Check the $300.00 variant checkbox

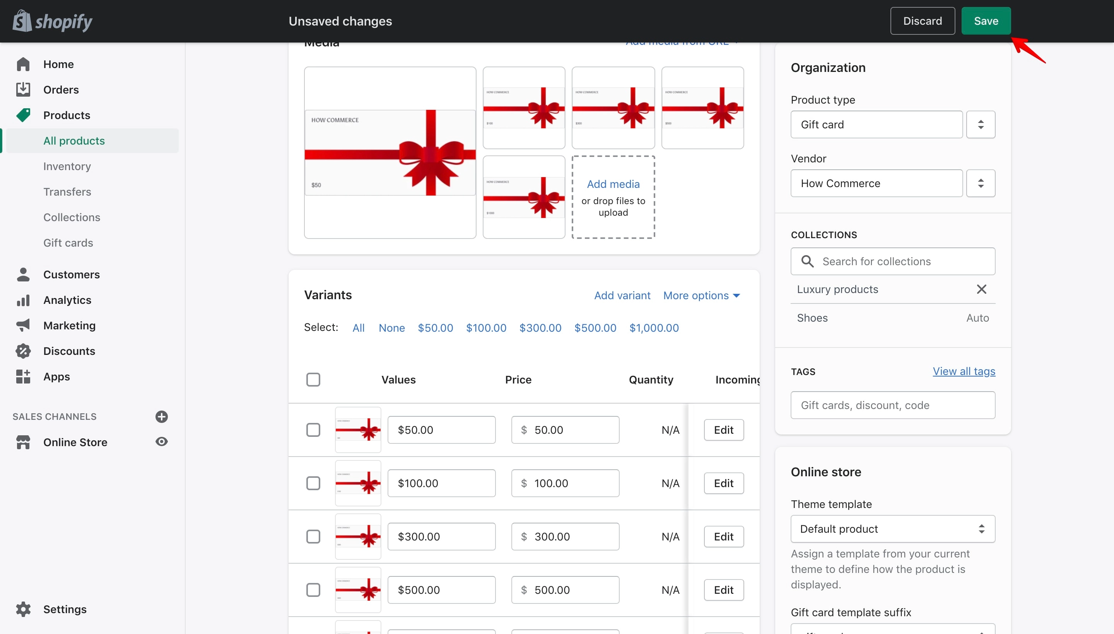tap(313, 537)
